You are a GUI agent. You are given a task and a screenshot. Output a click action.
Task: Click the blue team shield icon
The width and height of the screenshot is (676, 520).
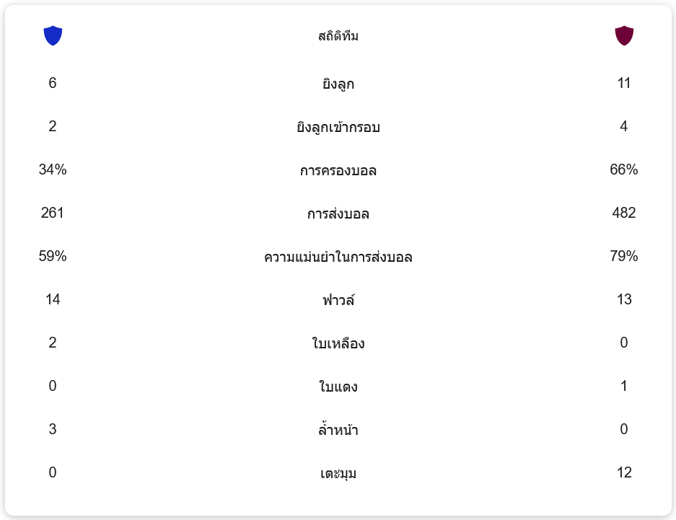[x=53, y=35]
